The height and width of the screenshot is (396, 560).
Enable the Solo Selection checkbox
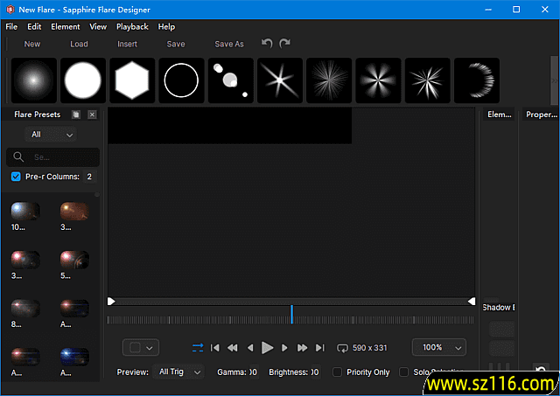click(x=403, y=372)
